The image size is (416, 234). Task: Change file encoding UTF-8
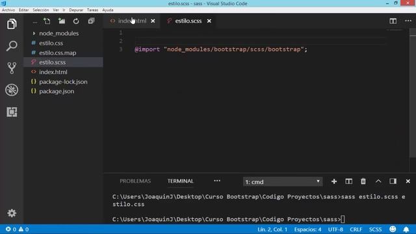pos(335,229)
